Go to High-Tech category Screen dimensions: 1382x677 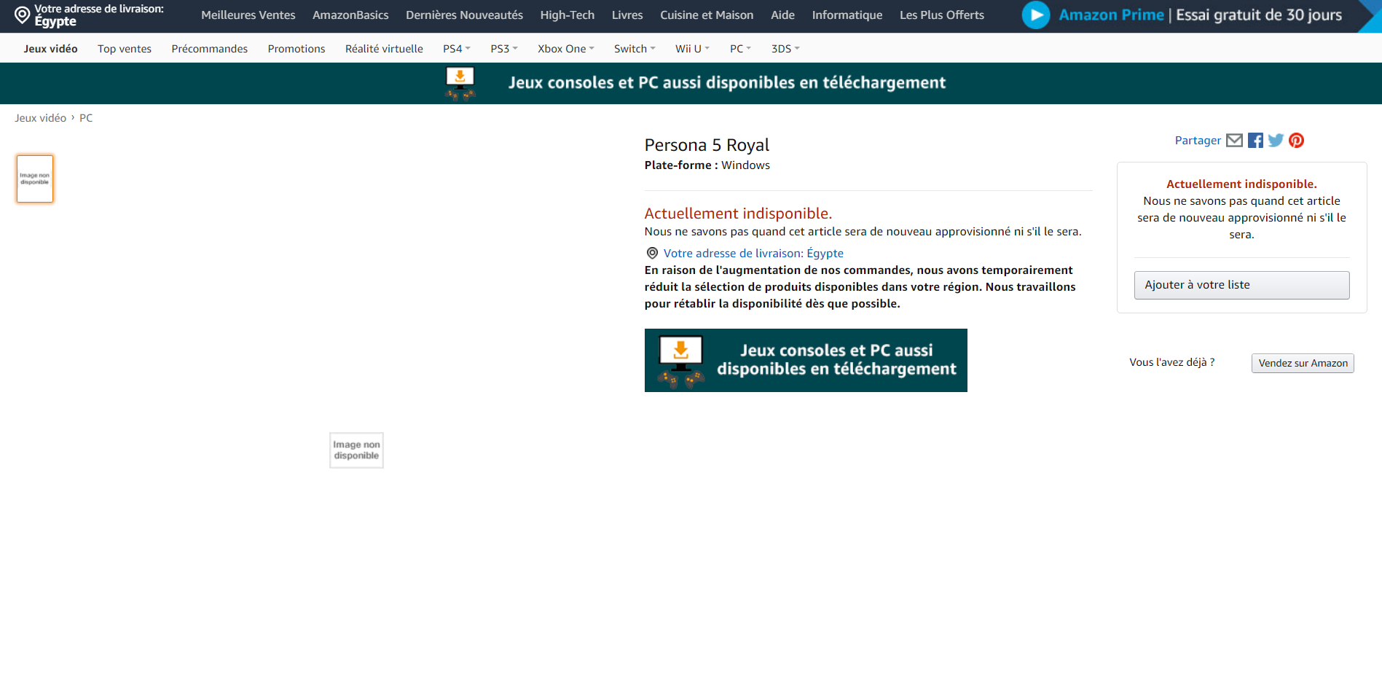click(x=568, y=15)
